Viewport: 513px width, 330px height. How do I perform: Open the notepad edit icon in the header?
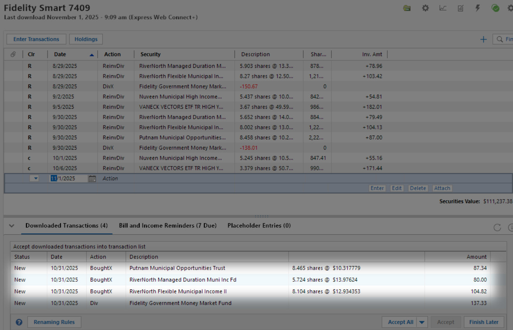pyautogui.click(x=460, y=8)
